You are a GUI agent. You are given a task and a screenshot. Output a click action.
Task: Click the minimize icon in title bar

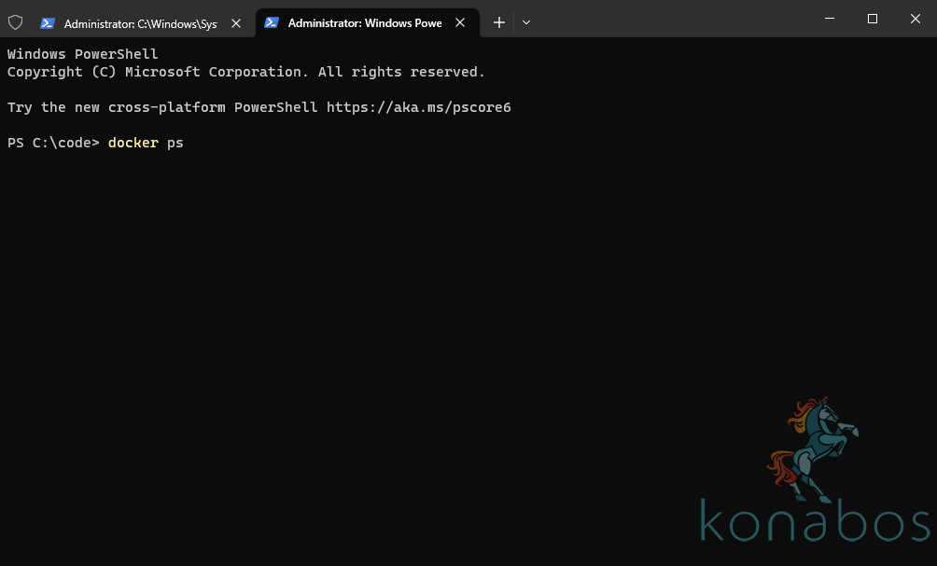[828, 18]
